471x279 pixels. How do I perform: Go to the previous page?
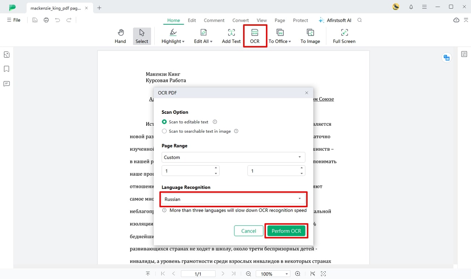pos(174,274)
